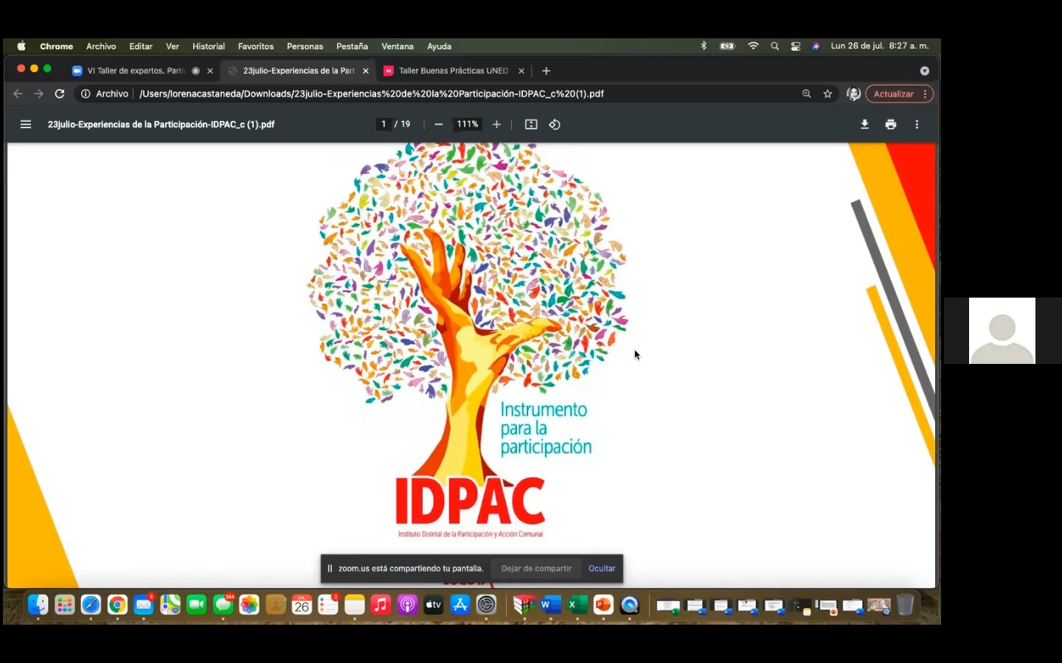Open Google Chrome from the Dock

point(117,605)
